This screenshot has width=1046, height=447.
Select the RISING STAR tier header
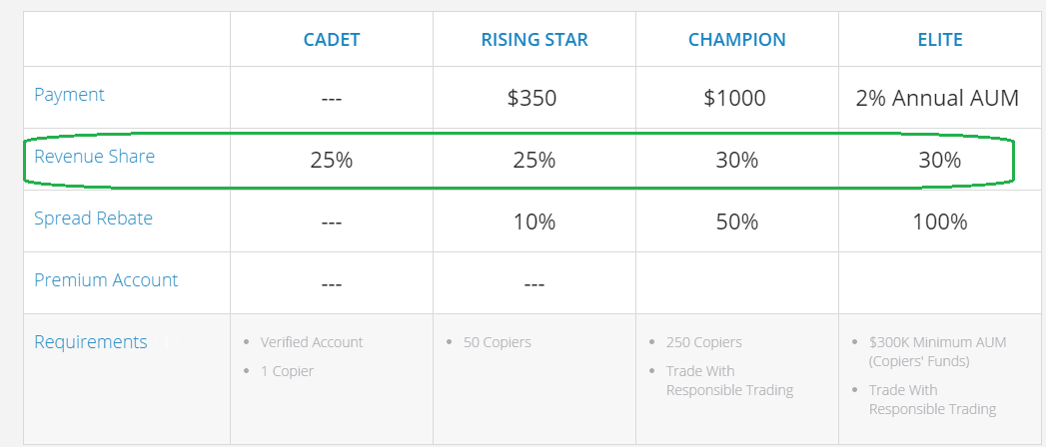[x=534, y=40]
